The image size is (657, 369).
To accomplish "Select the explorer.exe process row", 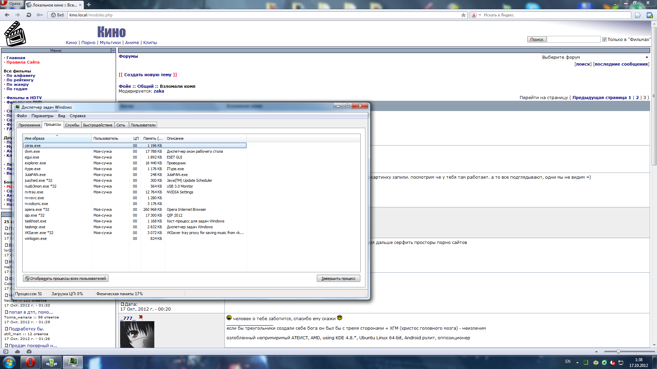I will pos(134,163).
